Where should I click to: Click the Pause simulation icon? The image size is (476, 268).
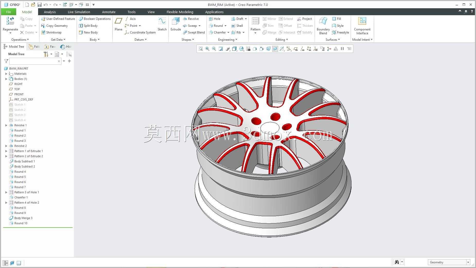click(342, 49)
